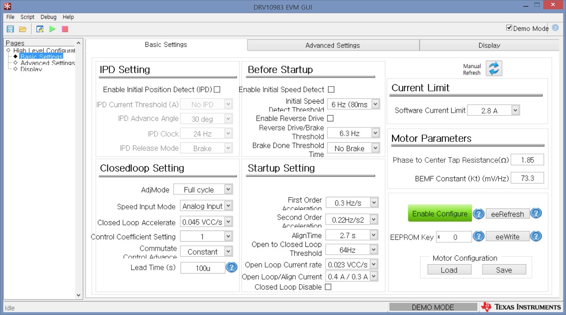This screenshot has width=566, height=315.
Task: Open Closed Loop Accelerate dropdown
Action: 206,222
